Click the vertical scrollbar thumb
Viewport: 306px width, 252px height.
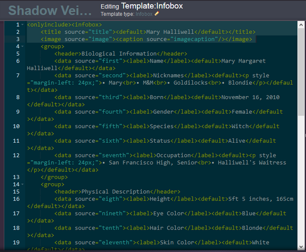[x=301, y=72]
